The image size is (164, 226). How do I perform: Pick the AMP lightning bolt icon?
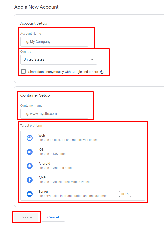pyautogui.click(x=30, y=180)
